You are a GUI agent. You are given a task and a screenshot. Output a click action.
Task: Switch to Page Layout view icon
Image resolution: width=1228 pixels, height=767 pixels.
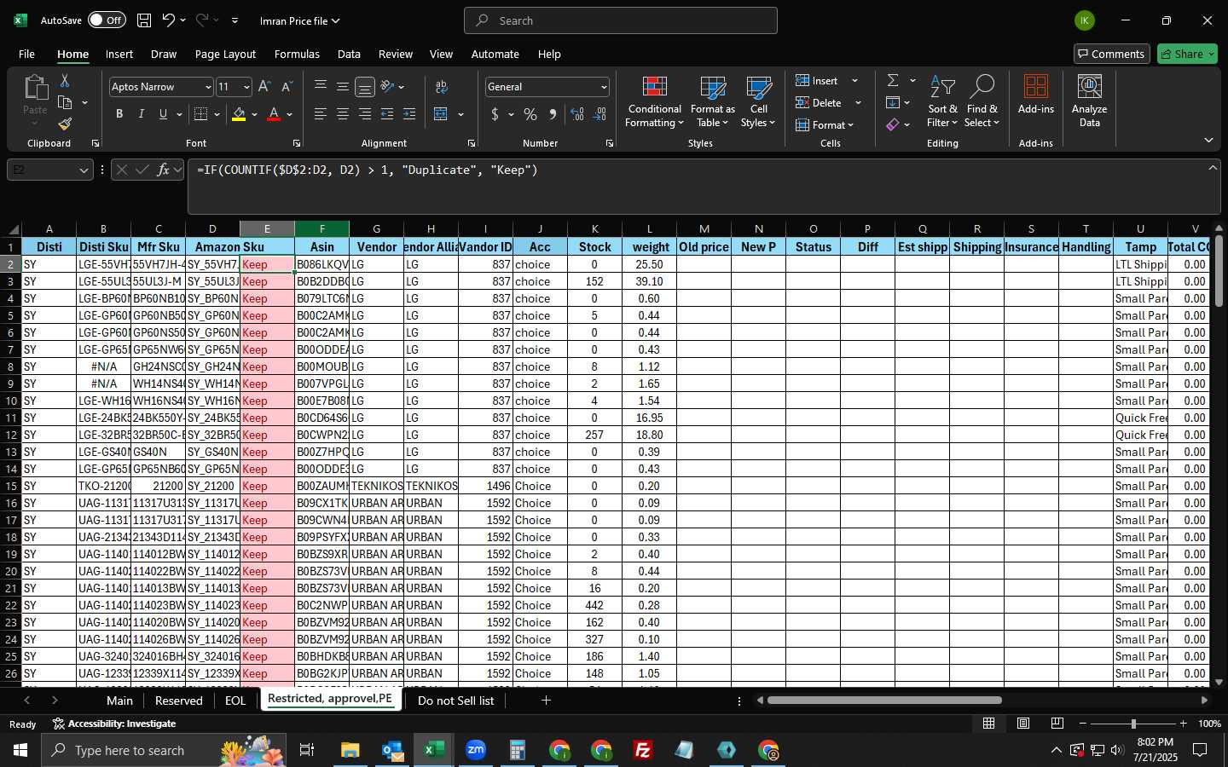click(x=1023, y=724)
